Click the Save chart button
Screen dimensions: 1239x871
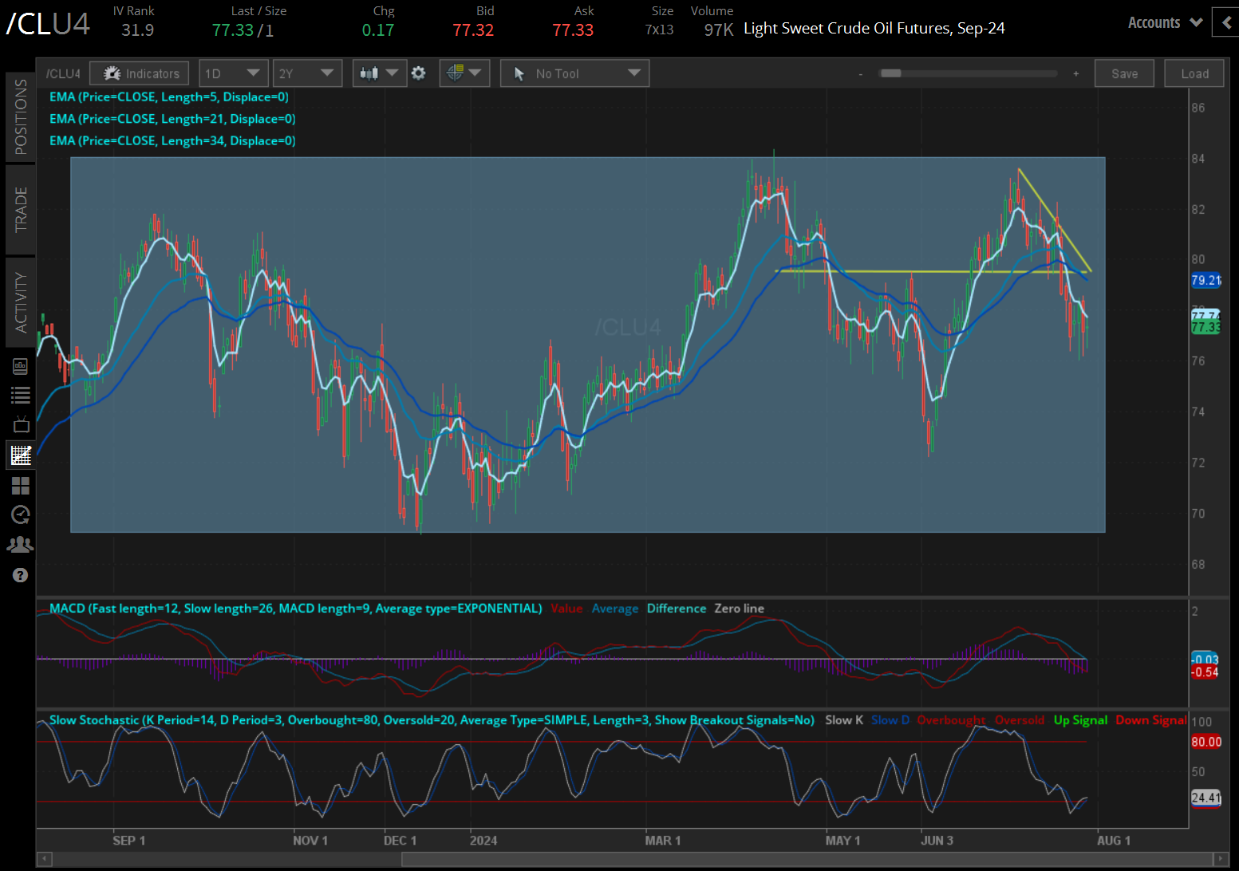pos(1124,73)
